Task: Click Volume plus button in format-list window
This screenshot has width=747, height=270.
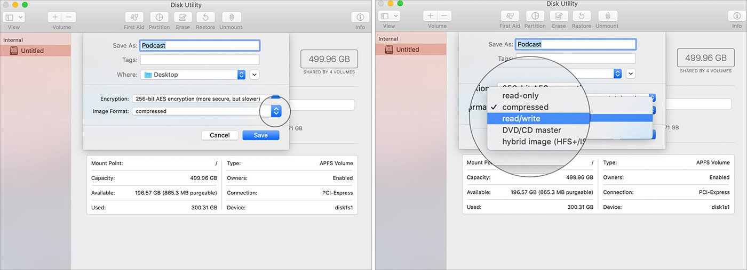Action: 431,16
